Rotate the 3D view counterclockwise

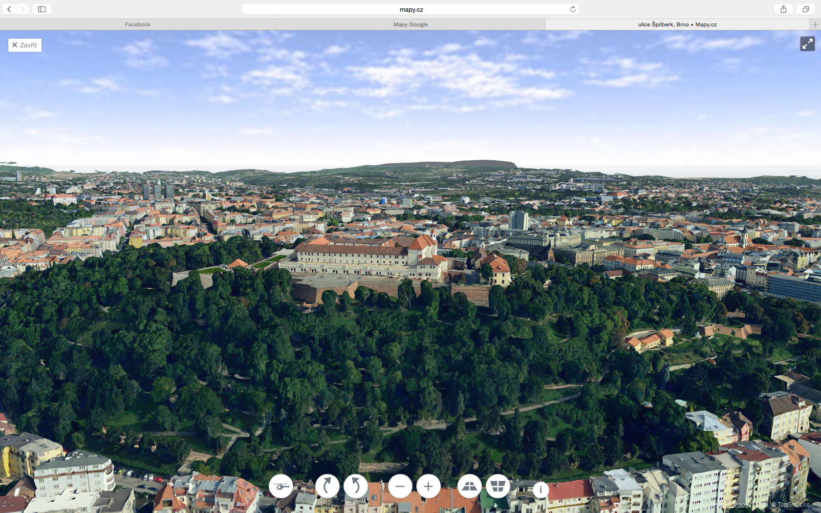tap(356, 486)
